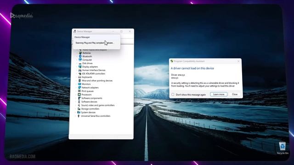Screen dimensions: 294x165
Task: Click the Learn more button
Action: [x=219, y=94]
